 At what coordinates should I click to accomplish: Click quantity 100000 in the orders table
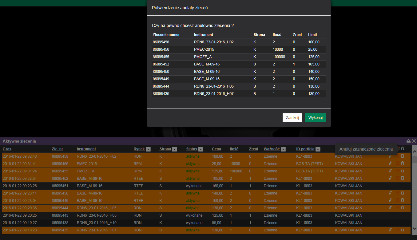236,171
